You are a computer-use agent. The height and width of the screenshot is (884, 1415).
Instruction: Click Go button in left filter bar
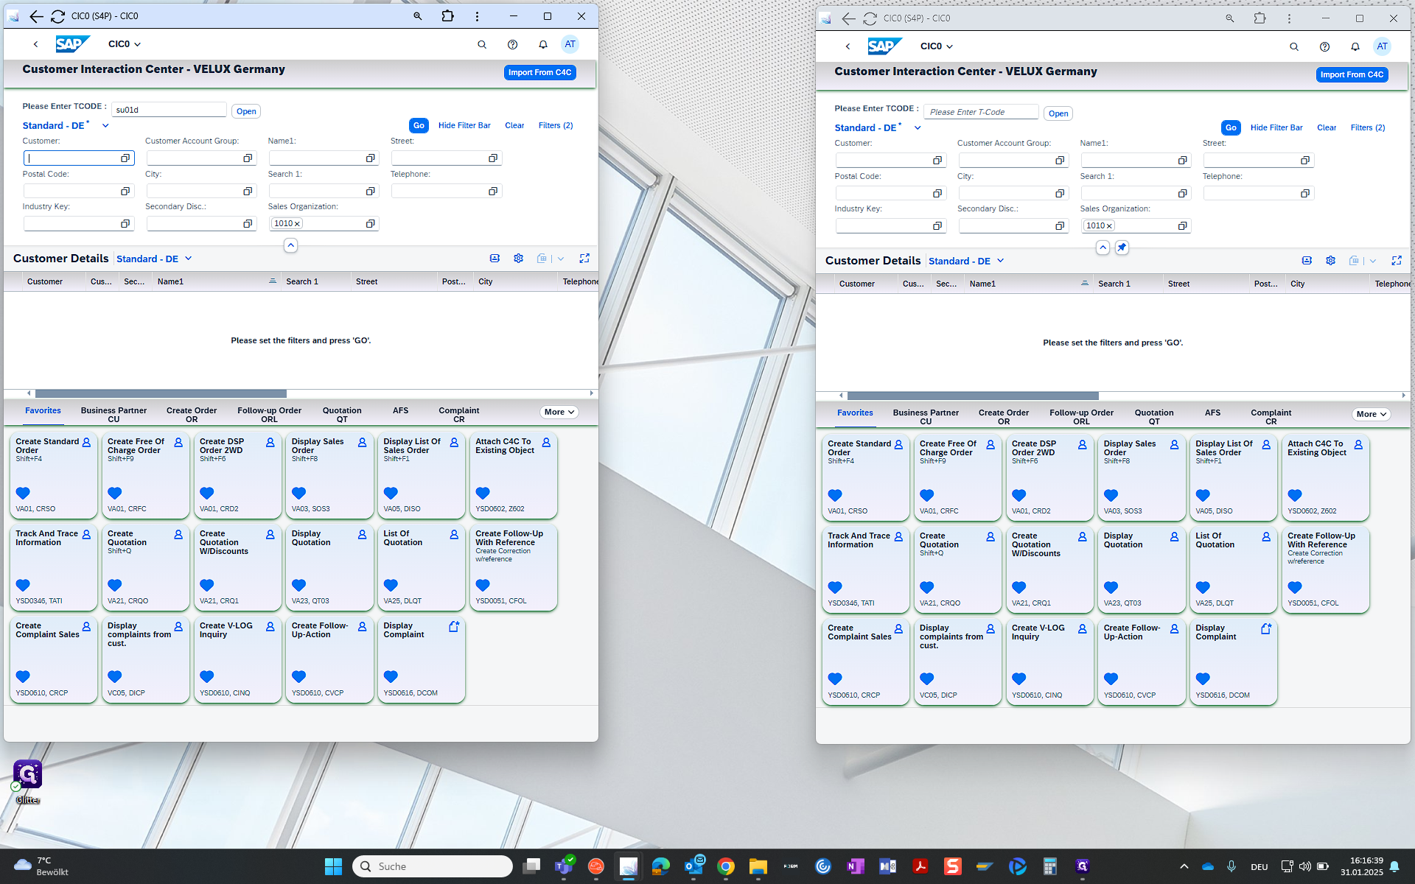pos(419,126)
